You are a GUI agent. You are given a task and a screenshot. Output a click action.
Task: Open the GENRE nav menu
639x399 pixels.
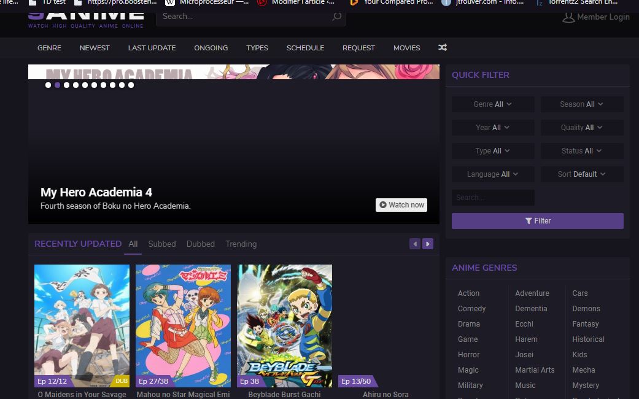coord(49,48)
